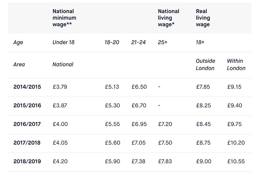The height and width of the screenshot is (177, 263).
Task: Click the £9.00 outside London value
Action: tap(203, 161)
